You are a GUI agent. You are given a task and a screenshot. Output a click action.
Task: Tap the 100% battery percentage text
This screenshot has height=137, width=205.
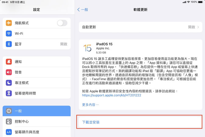194,2
